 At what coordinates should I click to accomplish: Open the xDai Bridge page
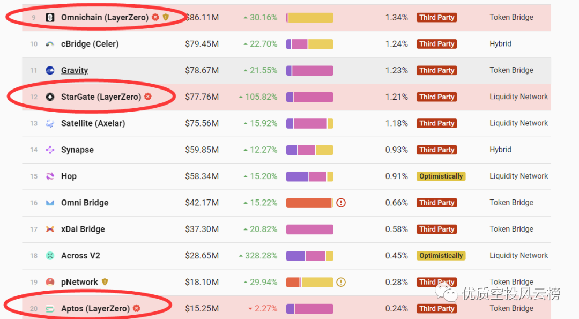click(83, 229)
